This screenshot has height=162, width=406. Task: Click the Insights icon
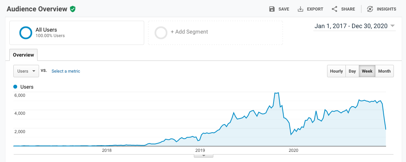370,9
